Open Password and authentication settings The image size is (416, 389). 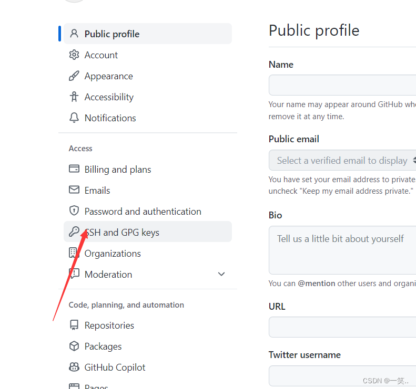148,212
